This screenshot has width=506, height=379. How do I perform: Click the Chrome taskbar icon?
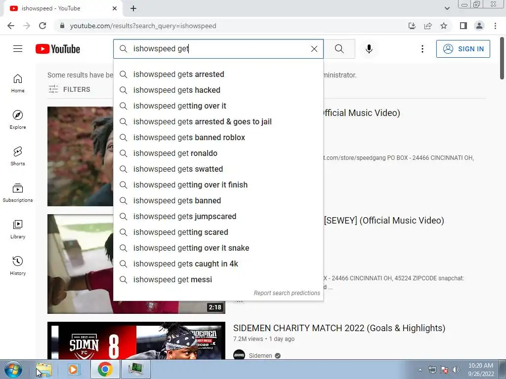105,370
